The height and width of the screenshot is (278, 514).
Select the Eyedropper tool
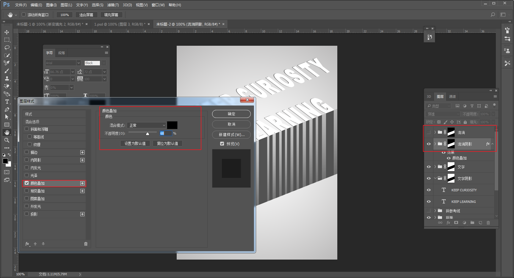(x=7, y=63)
